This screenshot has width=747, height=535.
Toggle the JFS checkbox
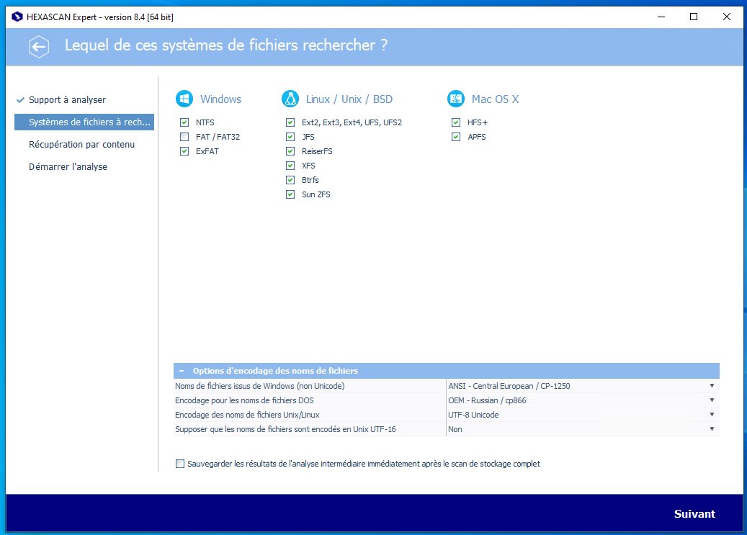pyautogui.click(x=290, y=137)
